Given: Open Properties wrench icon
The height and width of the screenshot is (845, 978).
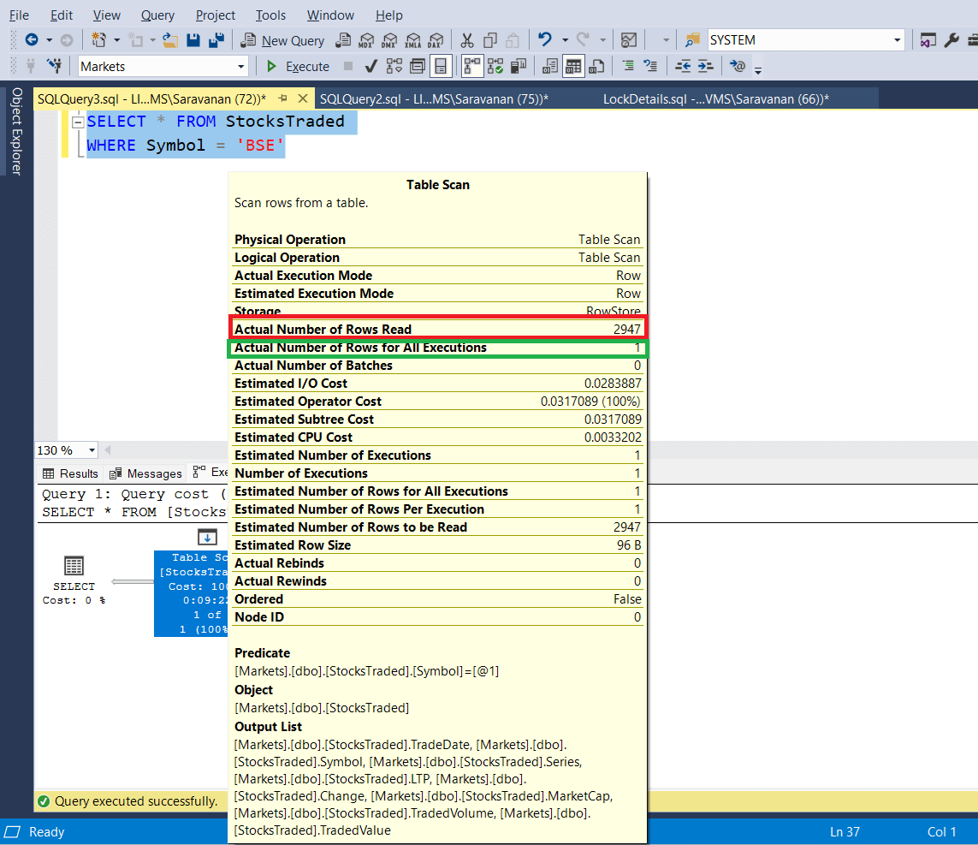Looking at the screenshot, I should tap(951, 40).
